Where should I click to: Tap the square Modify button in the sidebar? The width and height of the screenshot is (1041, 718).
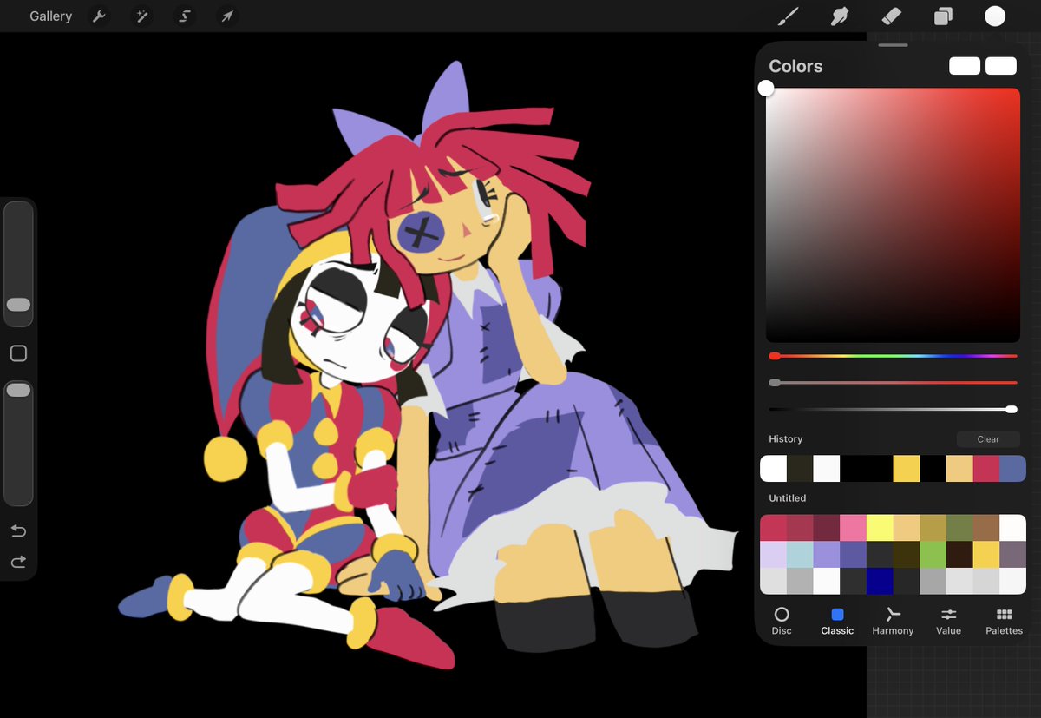pyautogui.click(x=18, y=353)
